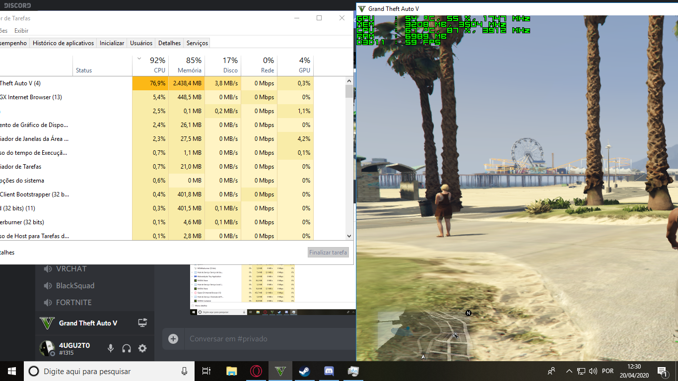Click the sort chevron above CPU column

click(139, 59)
